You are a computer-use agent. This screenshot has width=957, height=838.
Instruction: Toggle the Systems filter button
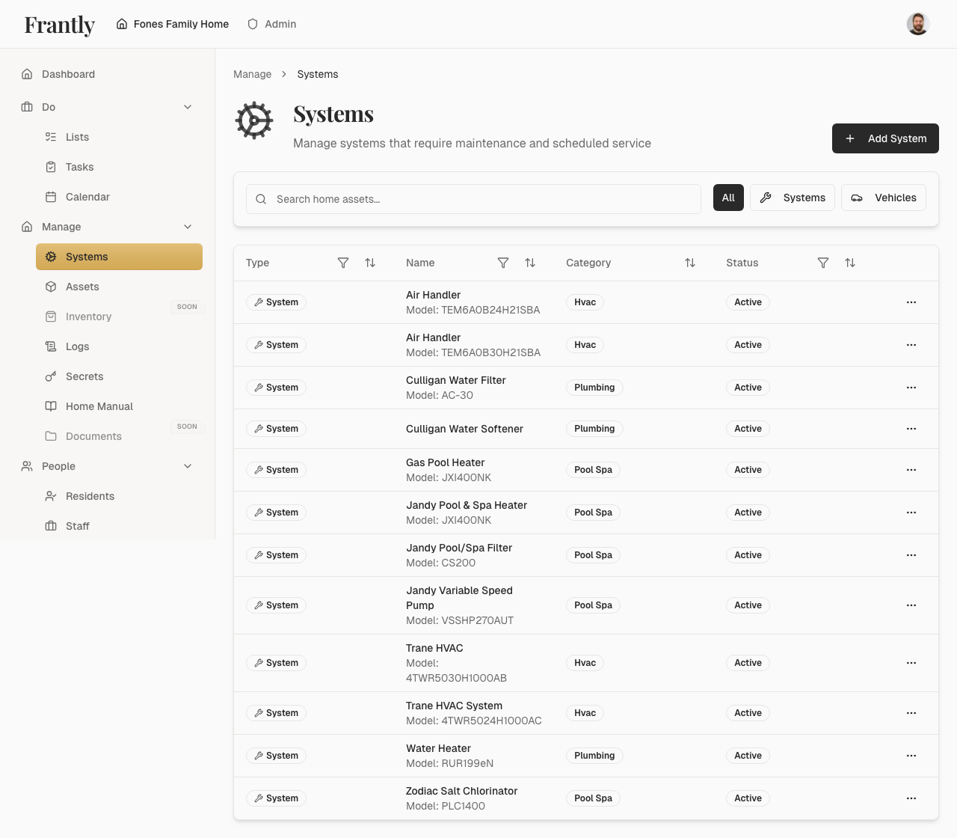[792, 198]
